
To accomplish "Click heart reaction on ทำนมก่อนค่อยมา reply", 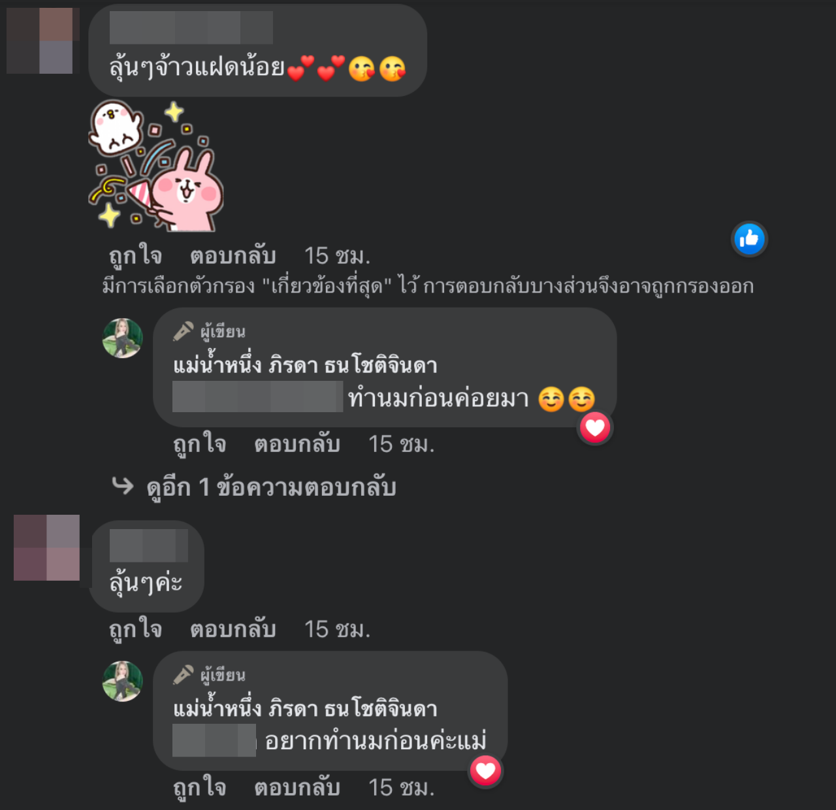I will (x=595, y=428).
